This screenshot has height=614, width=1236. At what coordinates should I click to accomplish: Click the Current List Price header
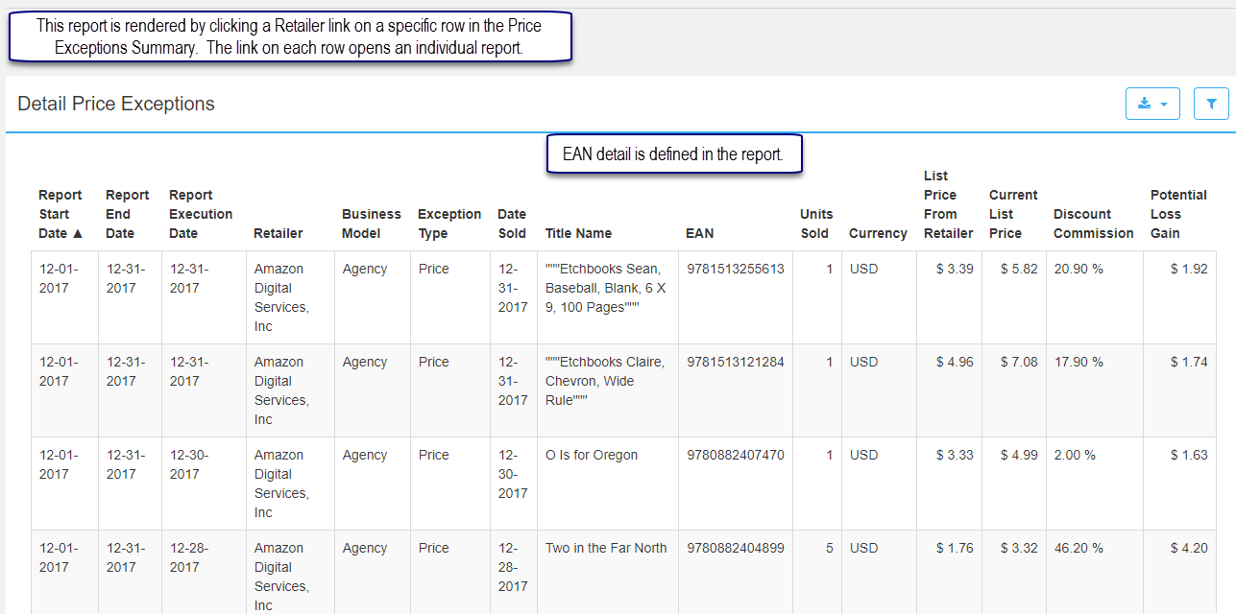[x=1013, y=214]
